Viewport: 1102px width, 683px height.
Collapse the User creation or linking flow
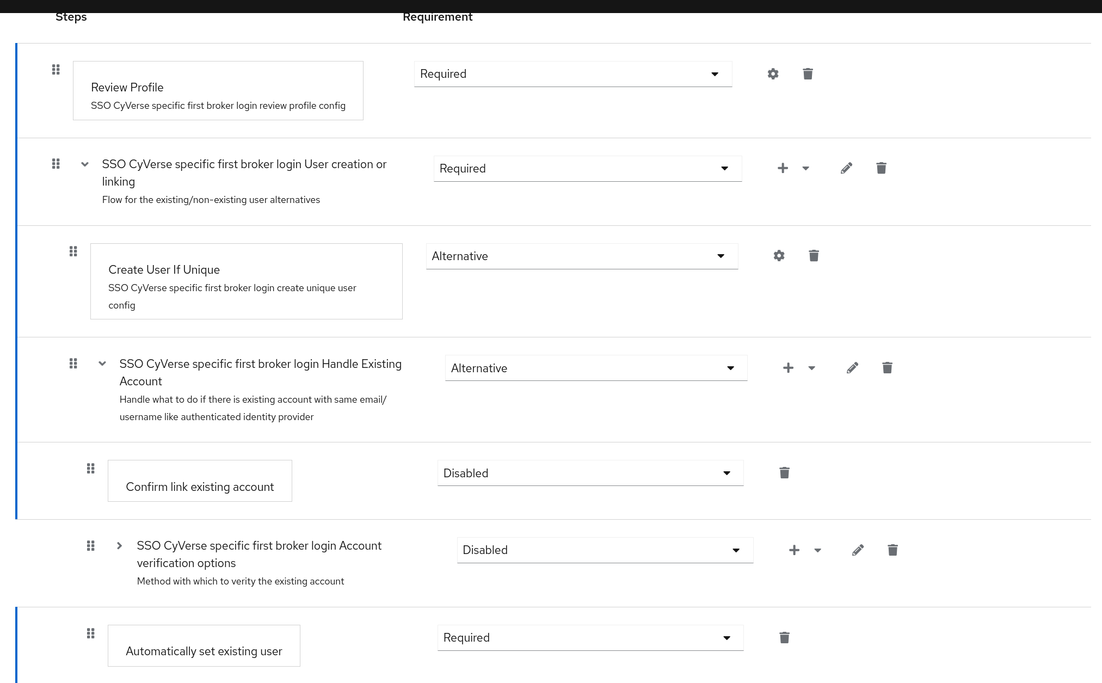click(84, 164)
